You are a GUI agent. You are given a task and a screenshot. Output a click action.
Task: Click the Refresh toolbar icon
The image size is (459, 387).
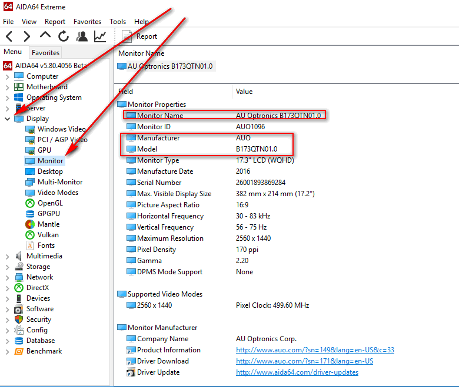(x=63, y=36)
